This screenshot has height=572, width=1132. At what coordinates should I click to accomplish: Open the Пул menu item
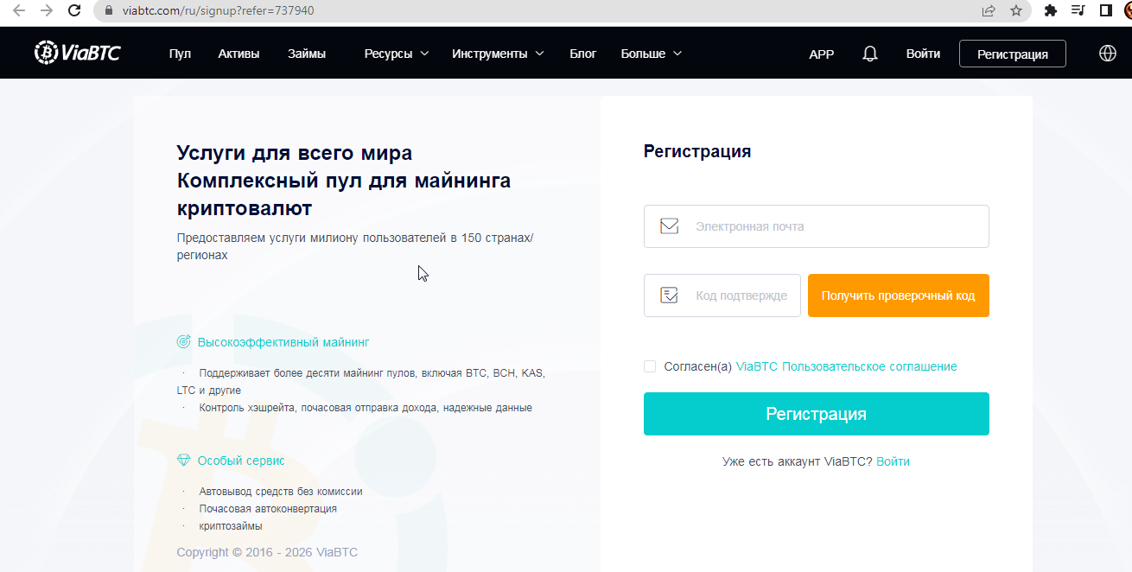[180, 54]
